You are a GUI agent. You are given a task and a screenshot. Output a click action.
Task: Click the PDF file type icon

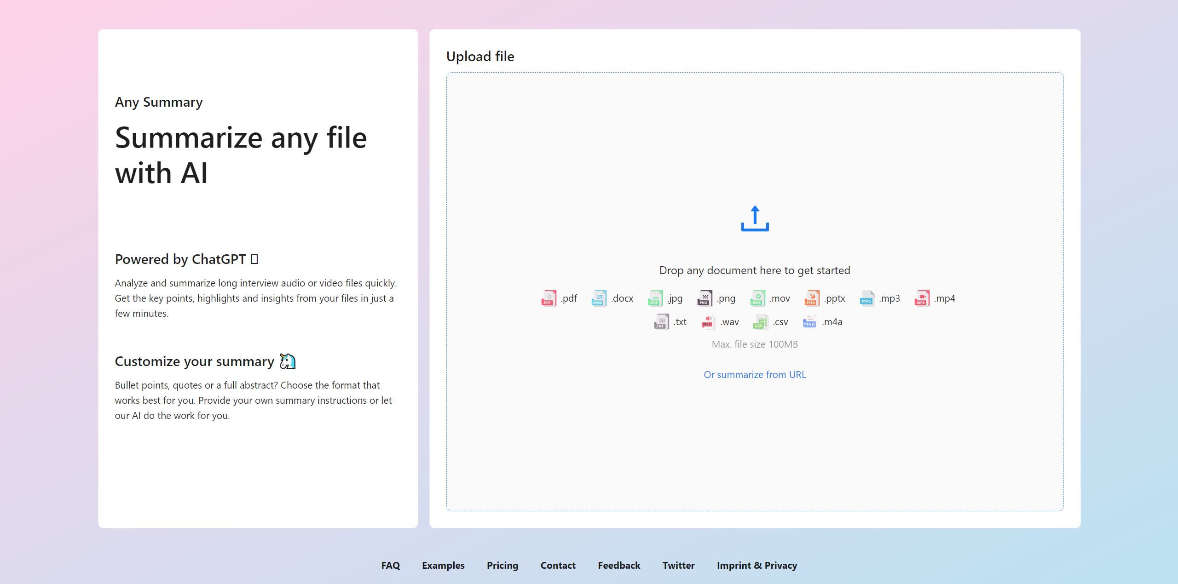coord(549,298)
